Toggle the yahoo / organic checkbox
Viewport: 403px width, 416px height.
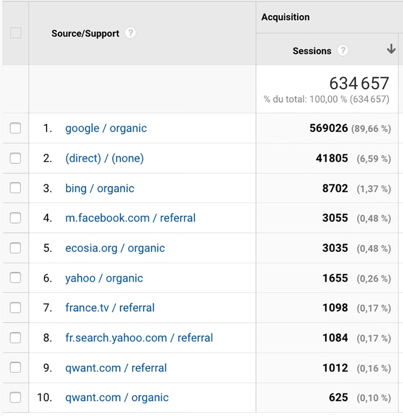click(x=15, y=278)
